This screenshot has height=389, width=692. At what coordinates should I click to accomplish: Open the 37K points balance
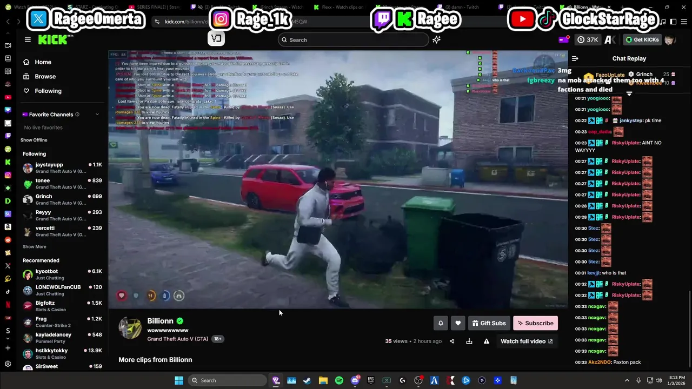pyautogui.click(x=588, y=39)
